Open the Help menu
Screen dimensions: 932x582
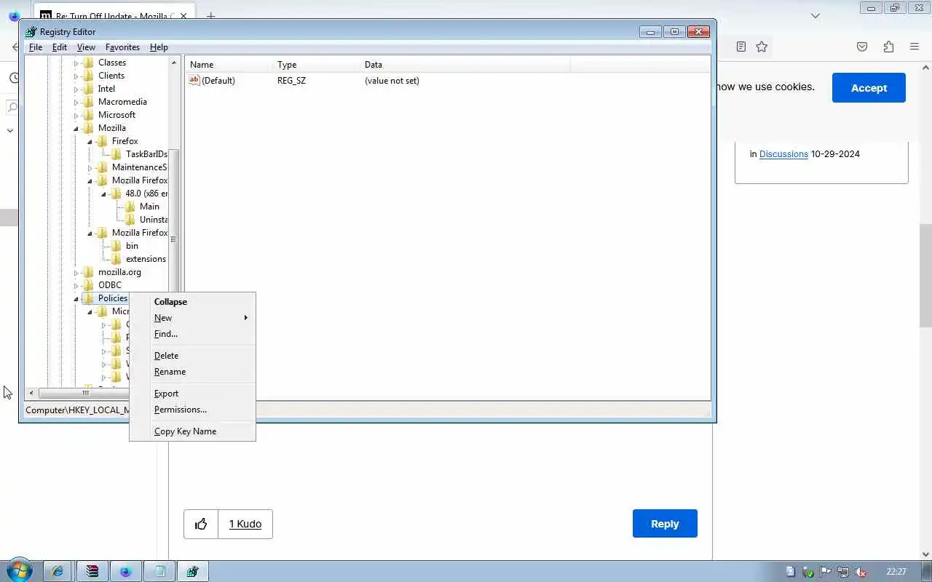(159, 47)
